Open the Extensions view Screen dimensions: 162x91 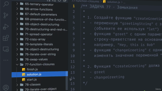pyautogui.click(x=6, y=38)
